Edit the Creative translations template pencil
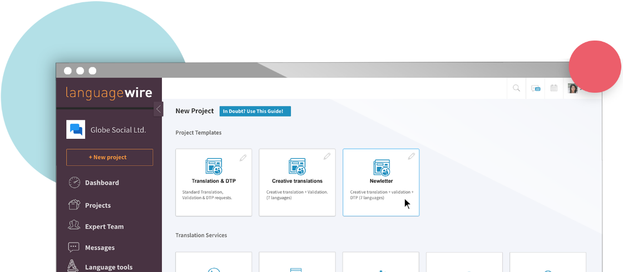Screen dimensions: 623x272 [327, 157]
